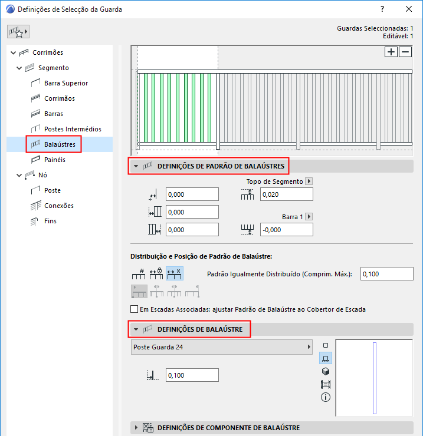This screenshot has height=436, width=423.
Task: Collapse Definições de Padrão de Balaústres panel
Action: 136,166
